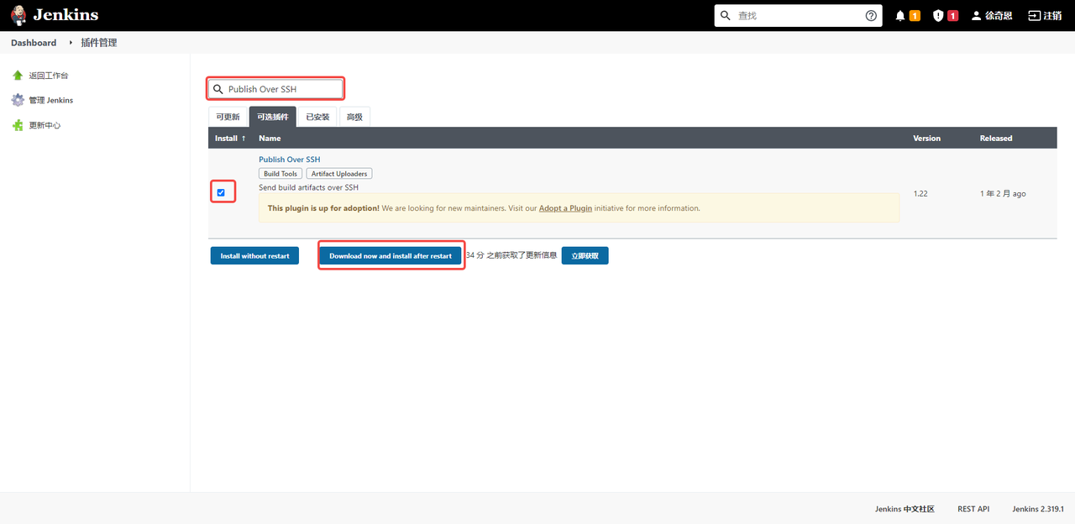Open the notifications bell icon
The image size is (1075, 524).
901,14
